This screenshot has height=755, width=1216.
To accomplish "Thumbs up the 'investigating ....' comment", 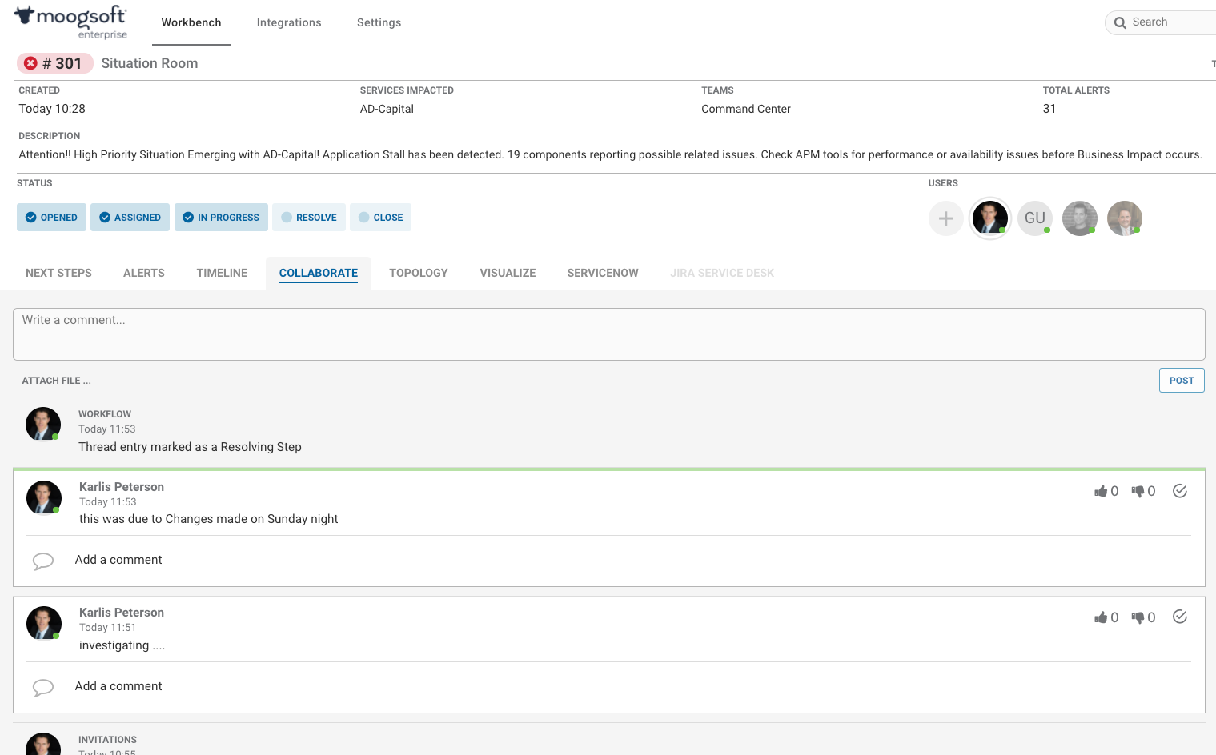I will 1102,617.
